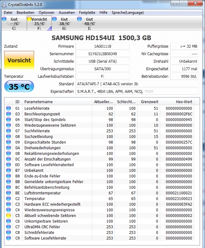Click the status orb for Schreibfehlerrate row
This screenshot has height=248, width=205.
pyautogui.click(x=8, y=232)
